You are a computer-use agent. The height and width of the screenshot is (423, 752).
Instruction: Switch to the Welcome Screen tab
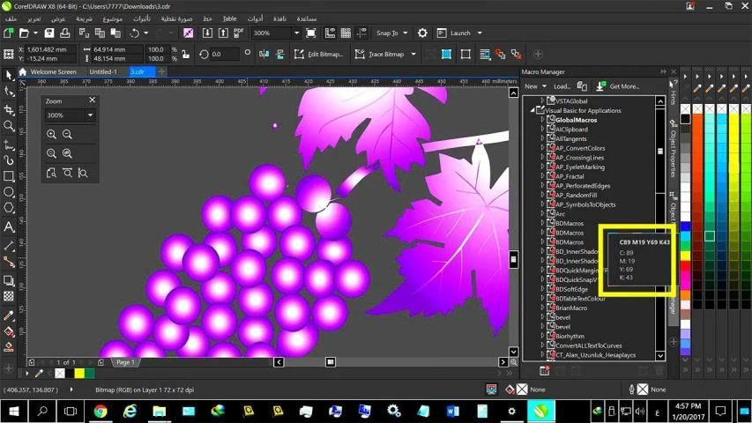(53, 71)
